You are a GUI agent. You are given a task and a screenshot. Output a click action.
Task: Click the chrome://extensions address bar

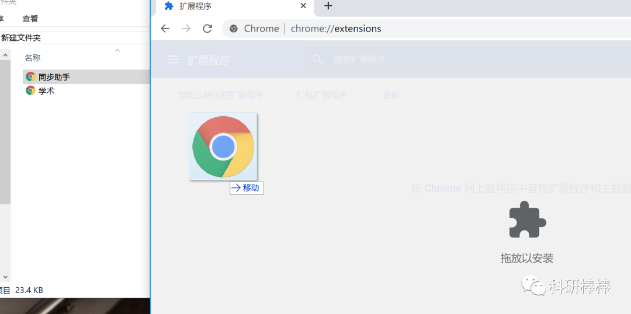click(x=427, y=29)
